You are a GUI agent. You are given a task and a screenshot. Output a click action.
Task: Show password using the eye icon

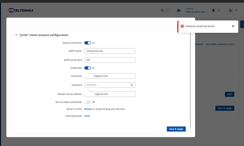pos(132,85)
